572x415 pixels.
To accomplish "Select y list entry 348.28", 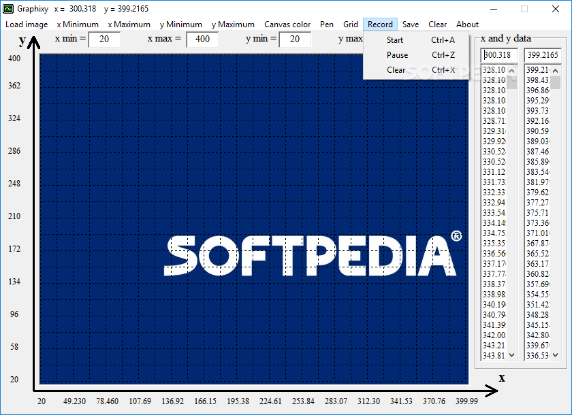I will (538, 315).
